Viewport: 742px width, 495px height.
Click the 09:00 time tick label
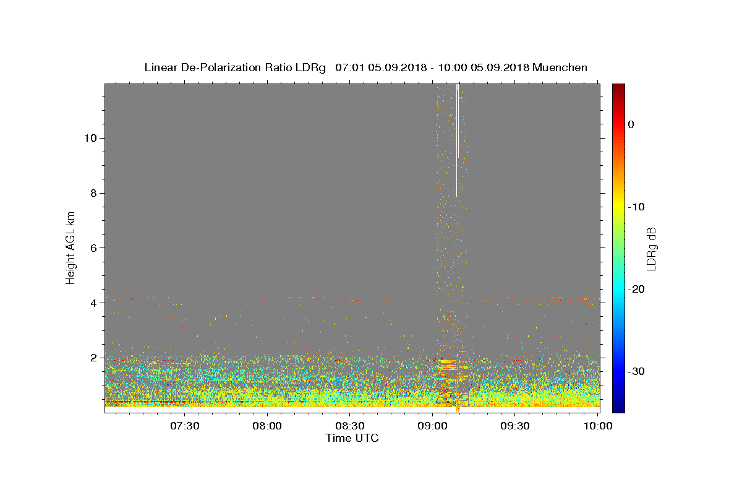pyautogui.click(x=433, y=426)
